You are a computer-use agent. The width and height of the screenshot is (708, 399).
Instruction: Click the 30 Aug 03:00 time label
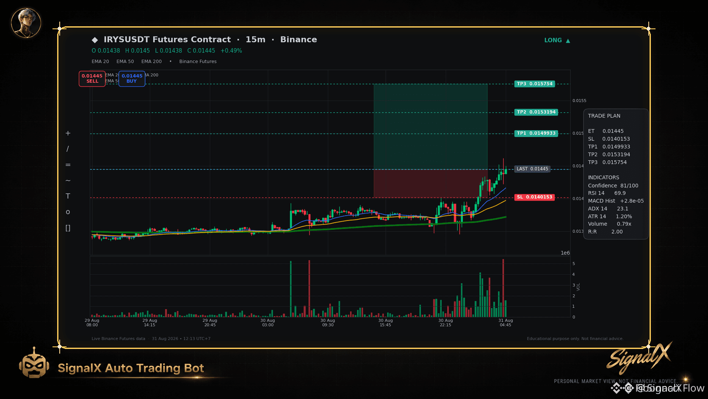click(x=268, y=323)
